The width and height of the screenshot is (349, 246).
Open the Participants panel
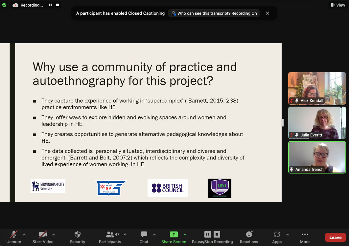pyautogui.click(x=110, y=235)
